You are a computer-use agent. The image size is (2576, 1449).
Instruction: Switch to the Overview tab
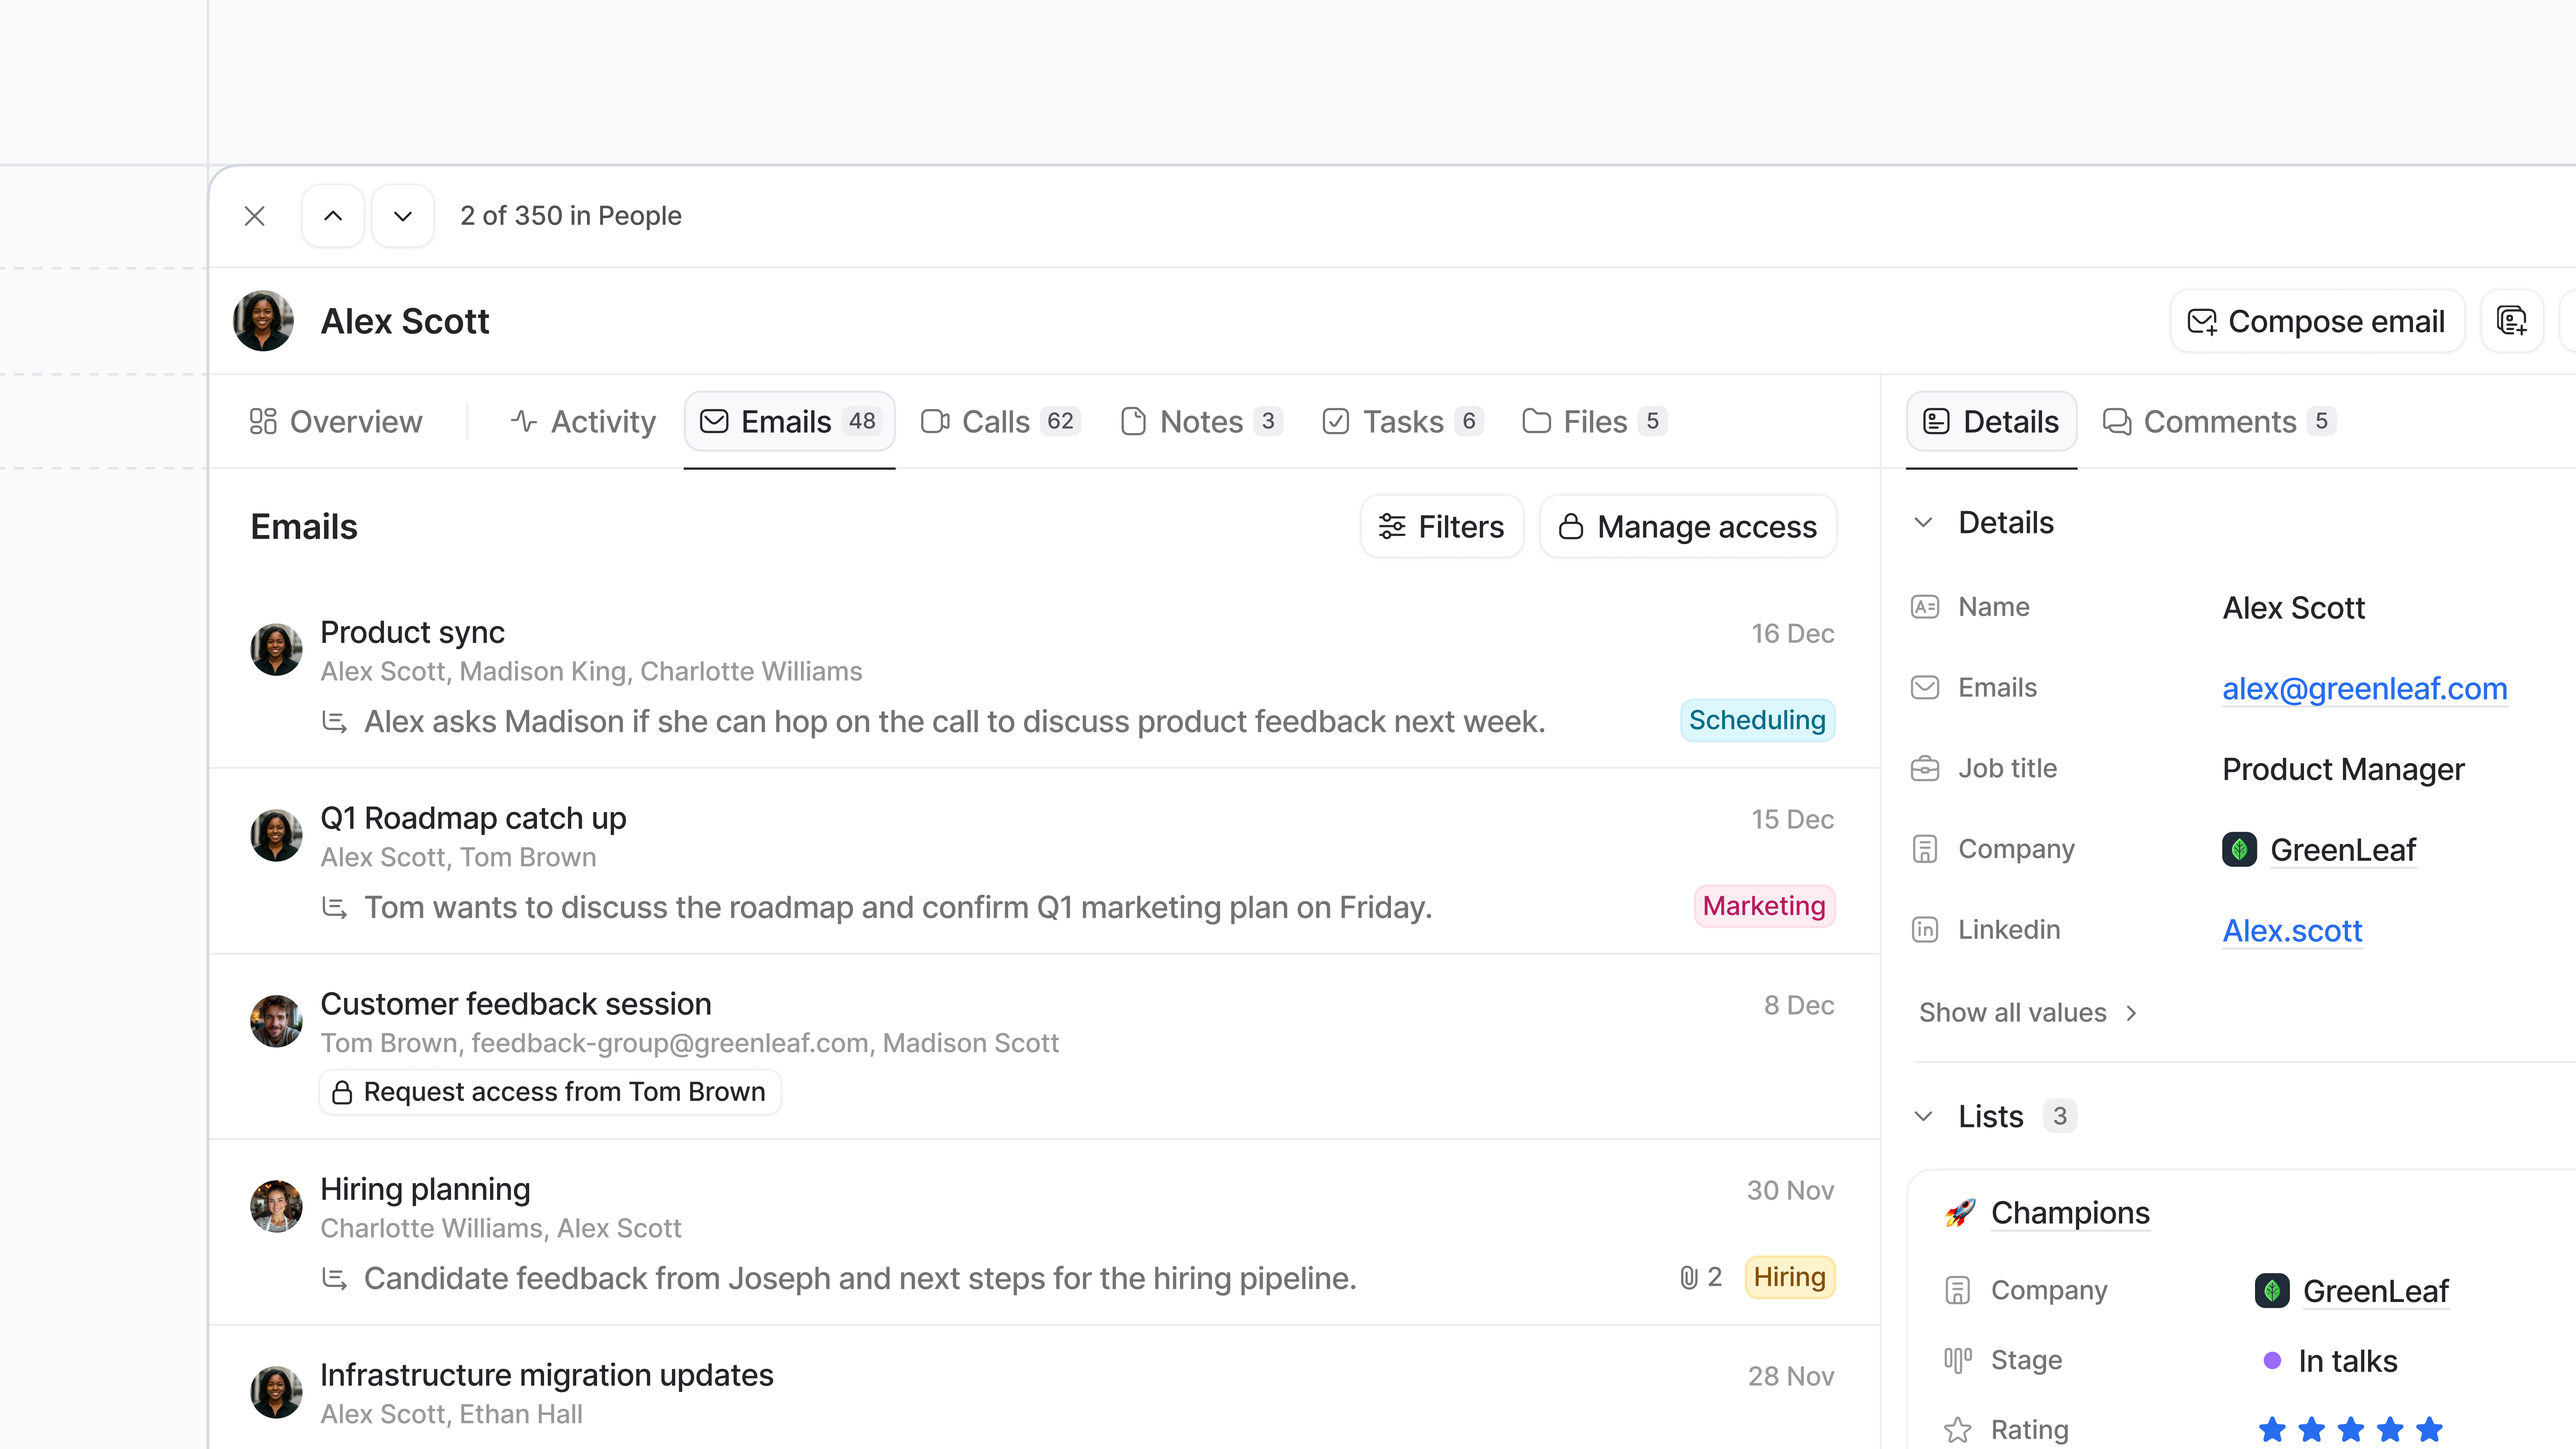point(336,422)
